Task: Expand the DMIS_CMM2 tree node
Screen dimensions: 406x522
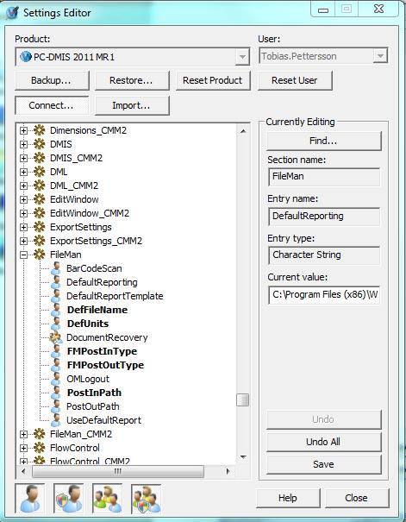Action: pos(23,158)
